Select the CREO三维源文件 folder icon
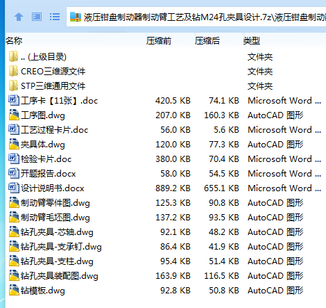This screenshot has height=308, width=326. pos(13,71)
